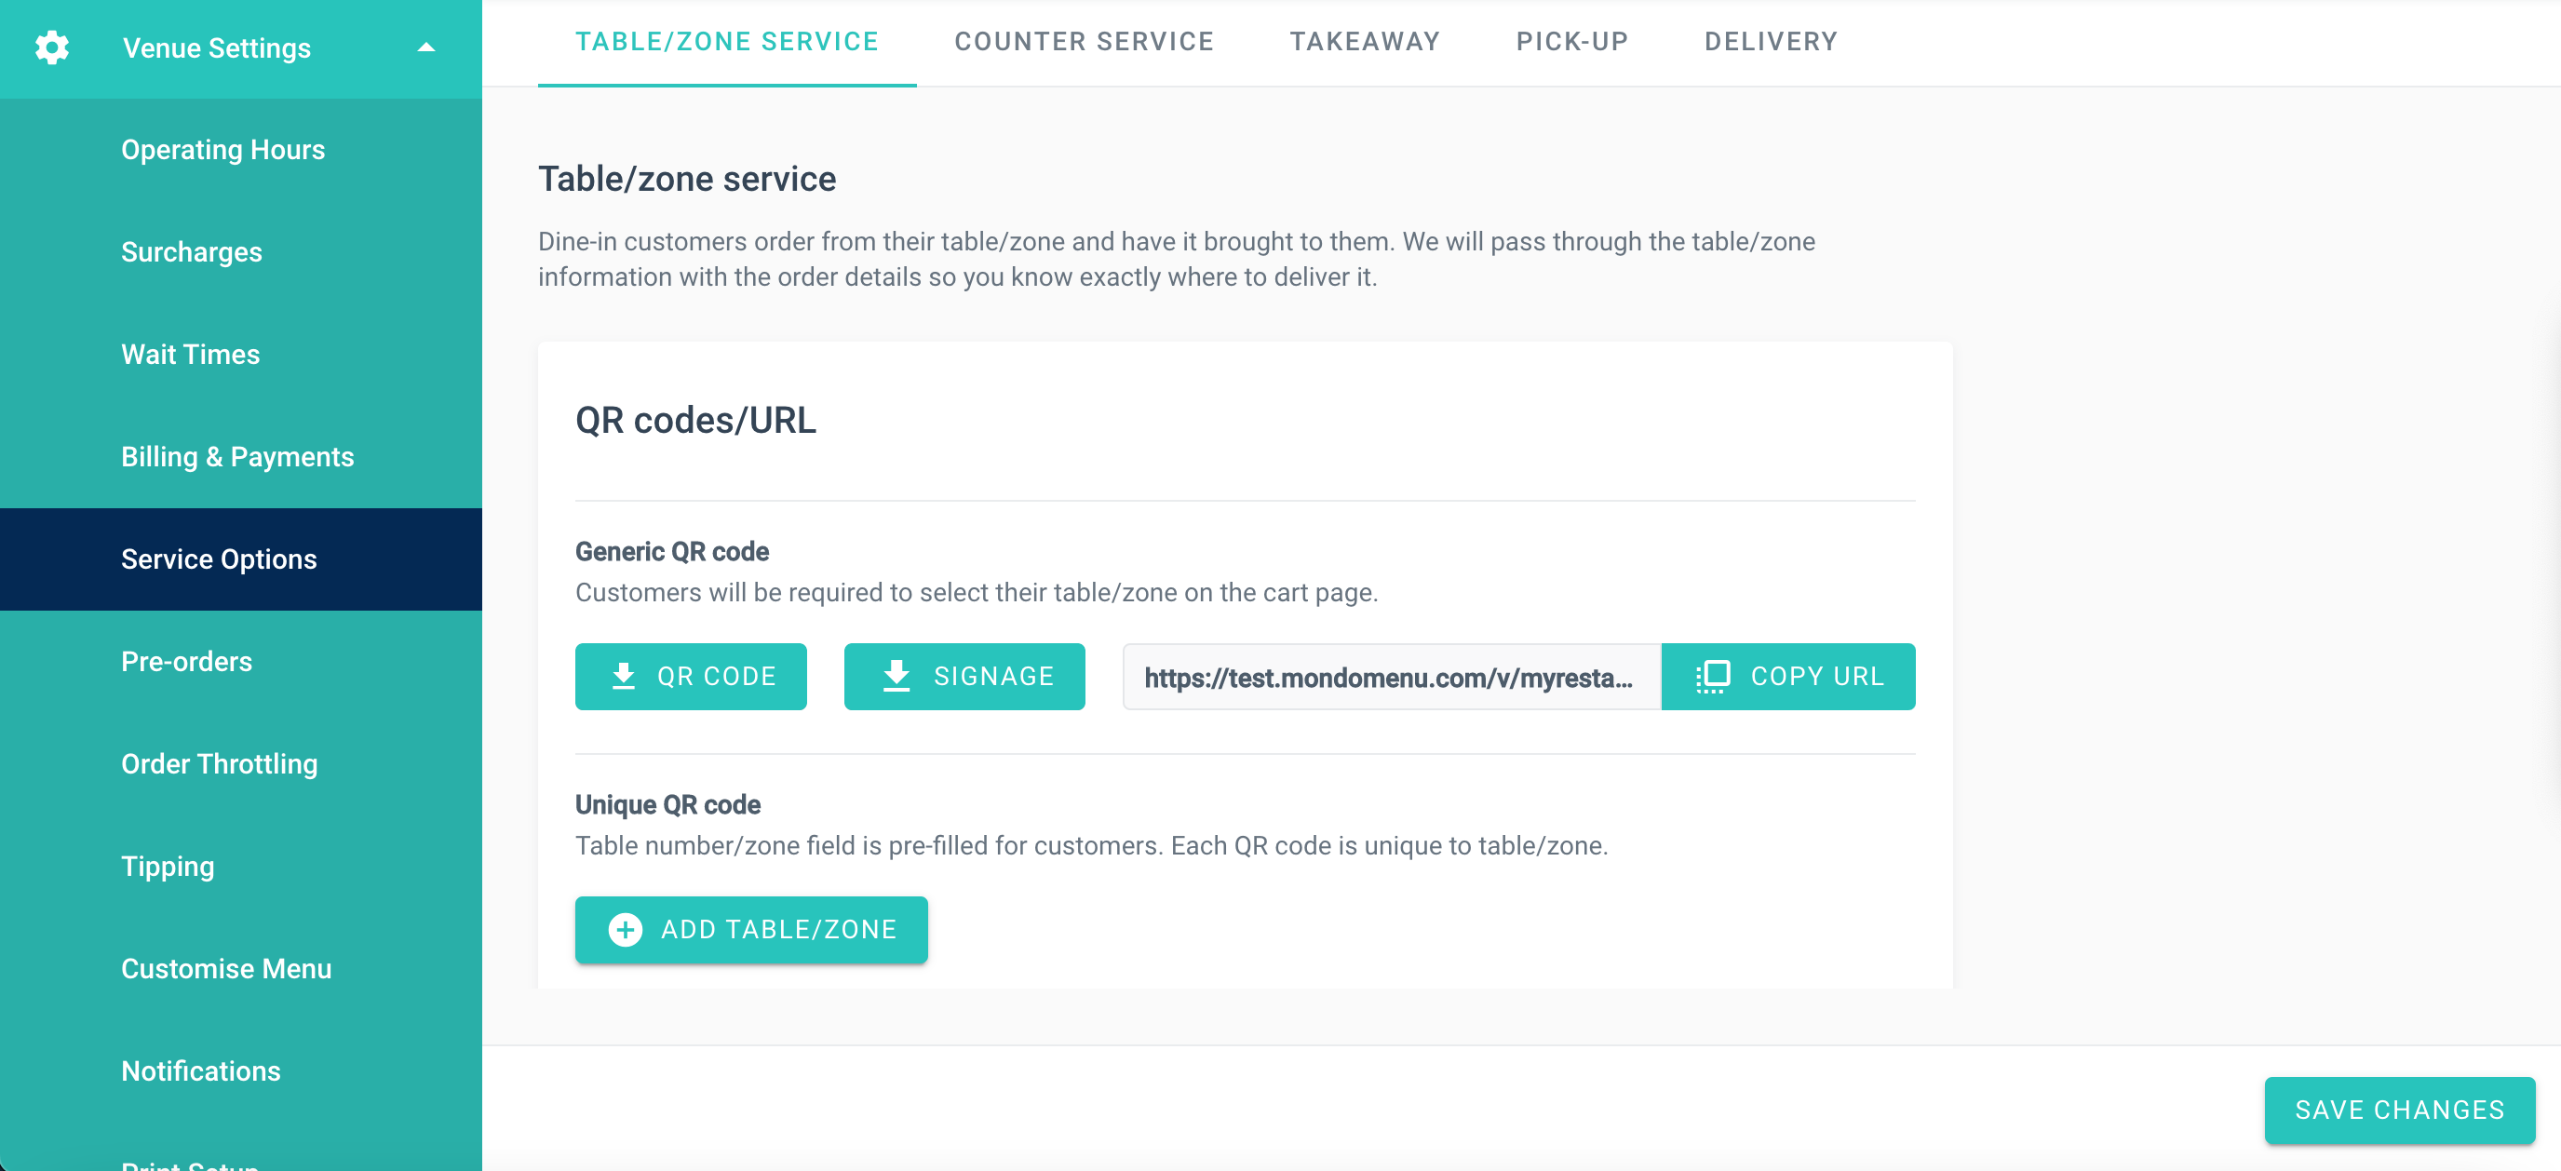Open the Tipping settings

click(167, 867)
